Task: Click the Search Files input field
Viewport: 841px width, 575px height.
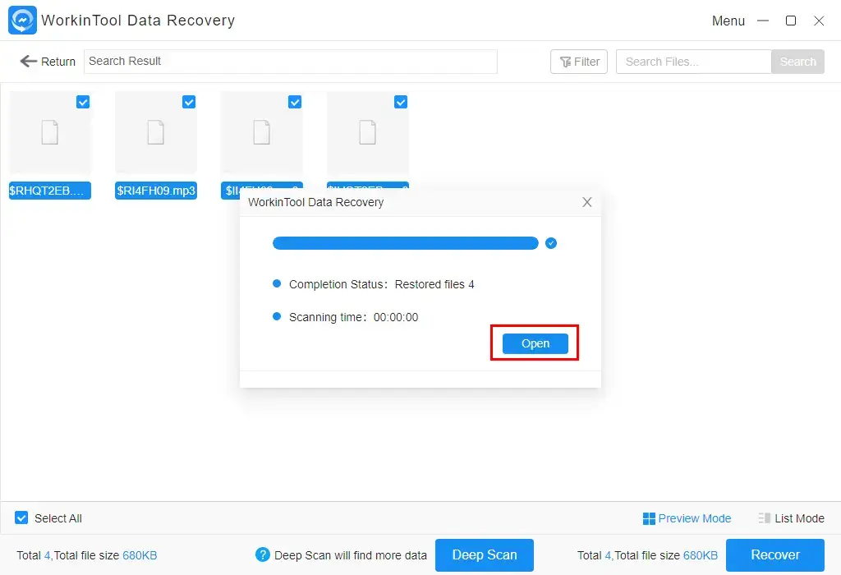Action: (x=693, y=62)
